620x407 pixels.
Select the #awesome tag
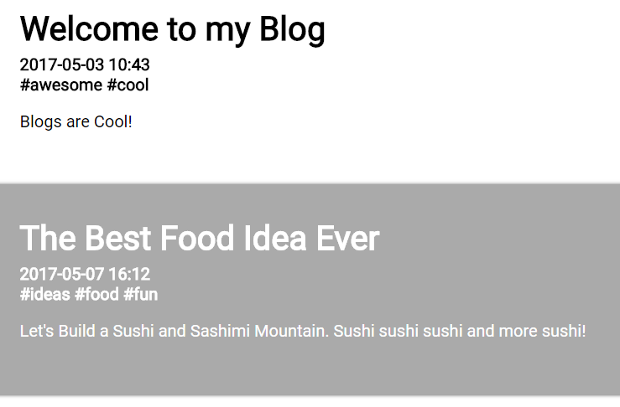coord(60,85)
